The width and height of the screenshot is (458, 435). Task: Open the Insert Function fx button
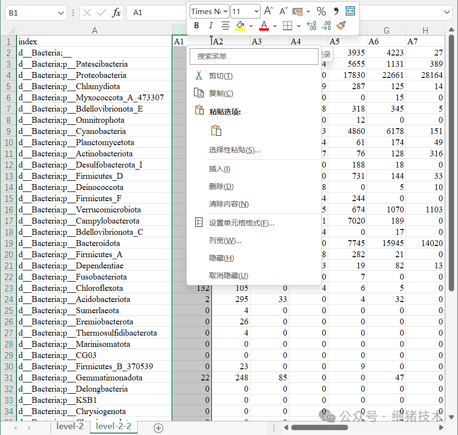(x=116, y=13)
